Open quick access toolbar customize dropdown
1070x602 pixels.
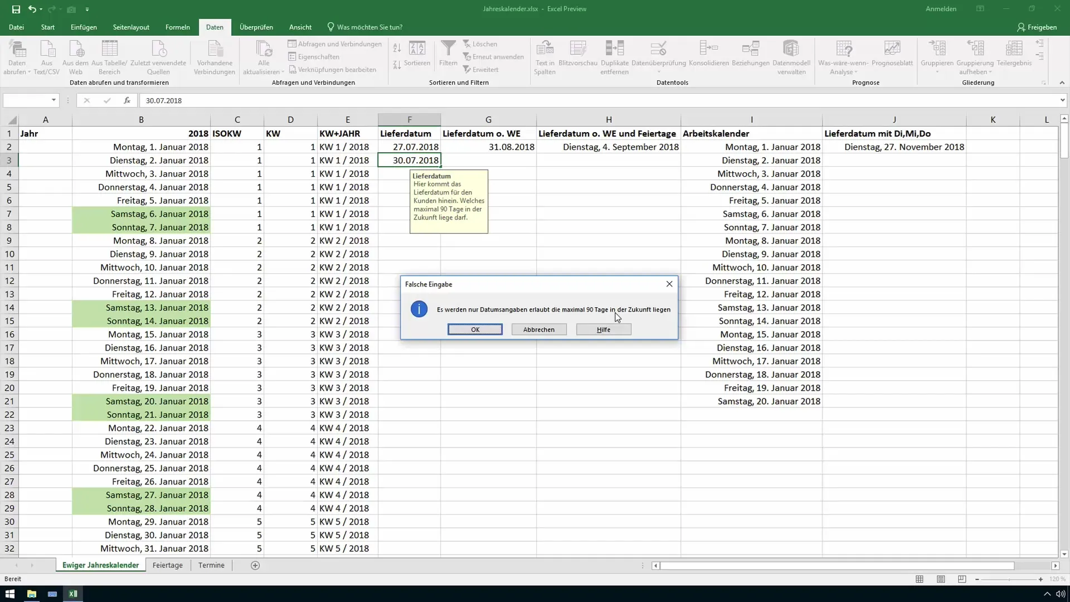click(87, 9)
